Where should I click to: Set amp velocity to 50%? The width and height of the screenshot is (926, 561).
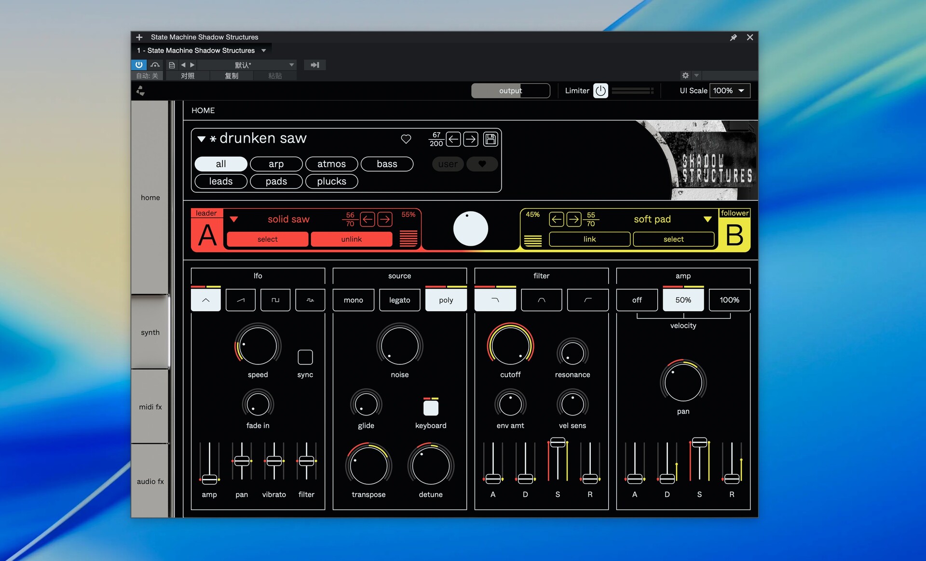click(683, 300)
